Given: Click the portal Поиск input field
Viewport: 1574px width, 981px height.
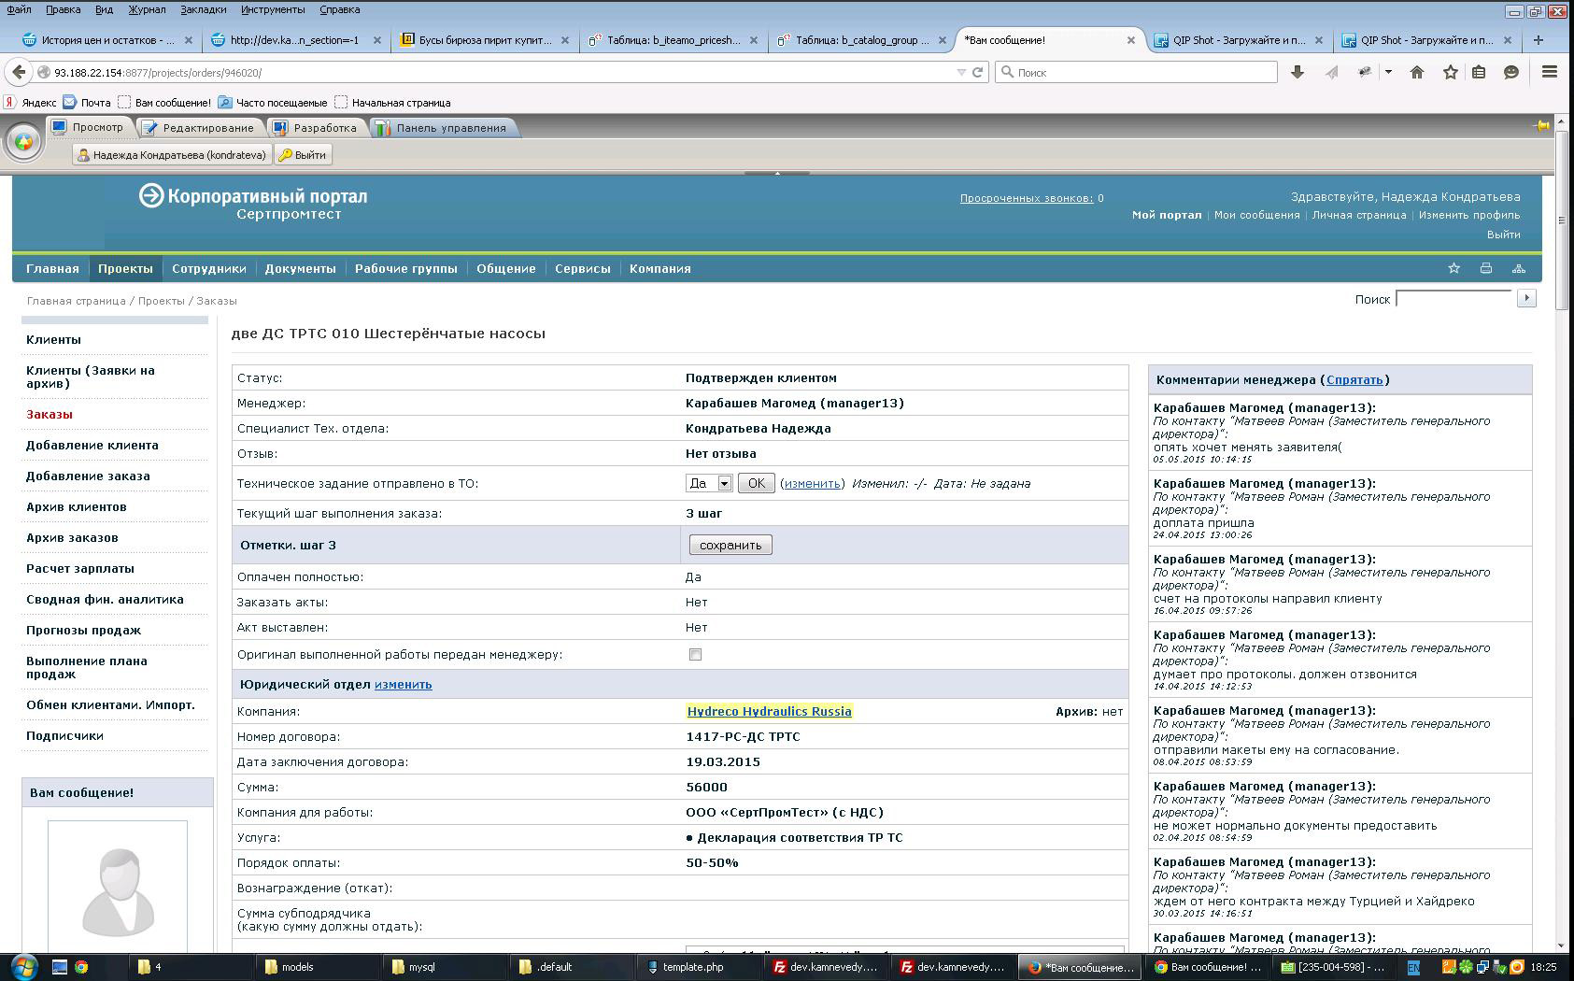Looking at the screenshot, I should click(1453, 298).
